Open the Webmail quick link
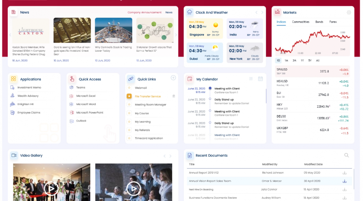Screen dimensions: 363x201 pyautogui.click(x=141, y=88)
